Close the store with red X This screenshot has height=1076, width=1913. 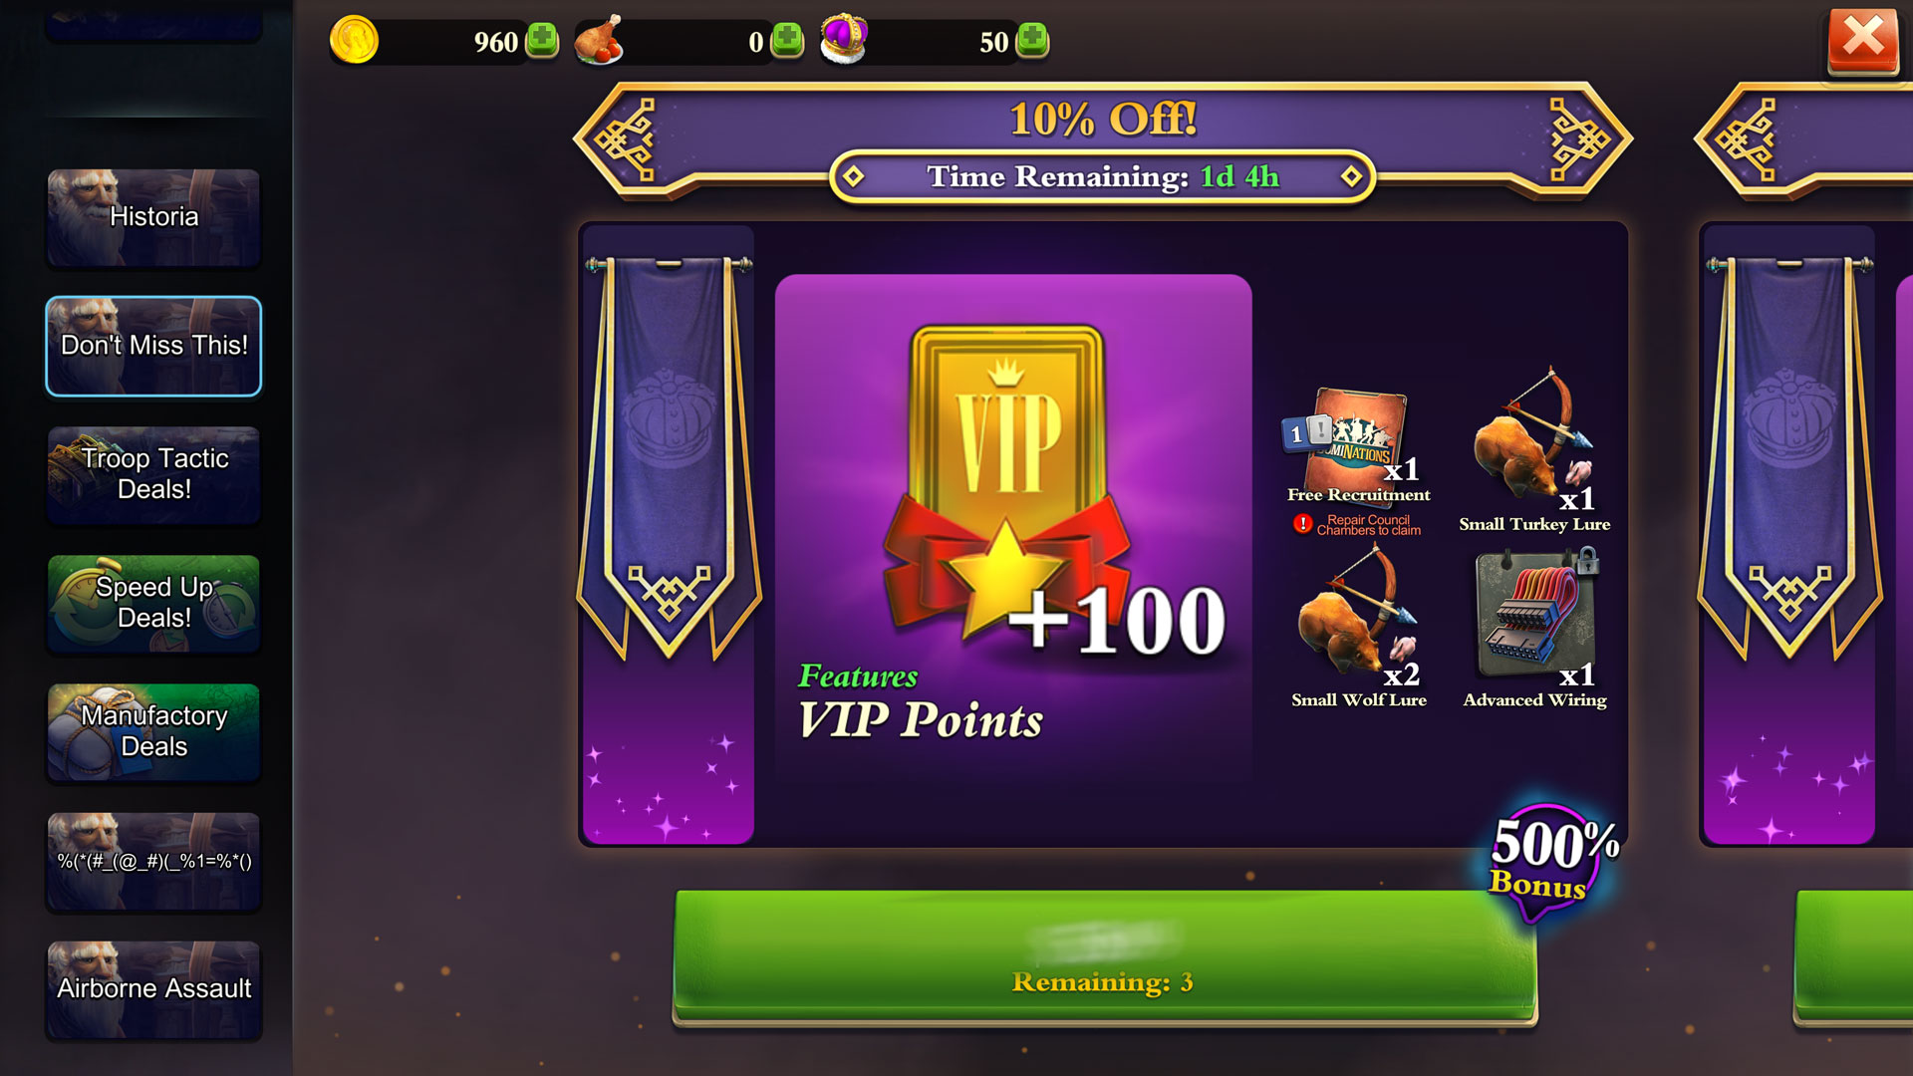(1862, 41)
